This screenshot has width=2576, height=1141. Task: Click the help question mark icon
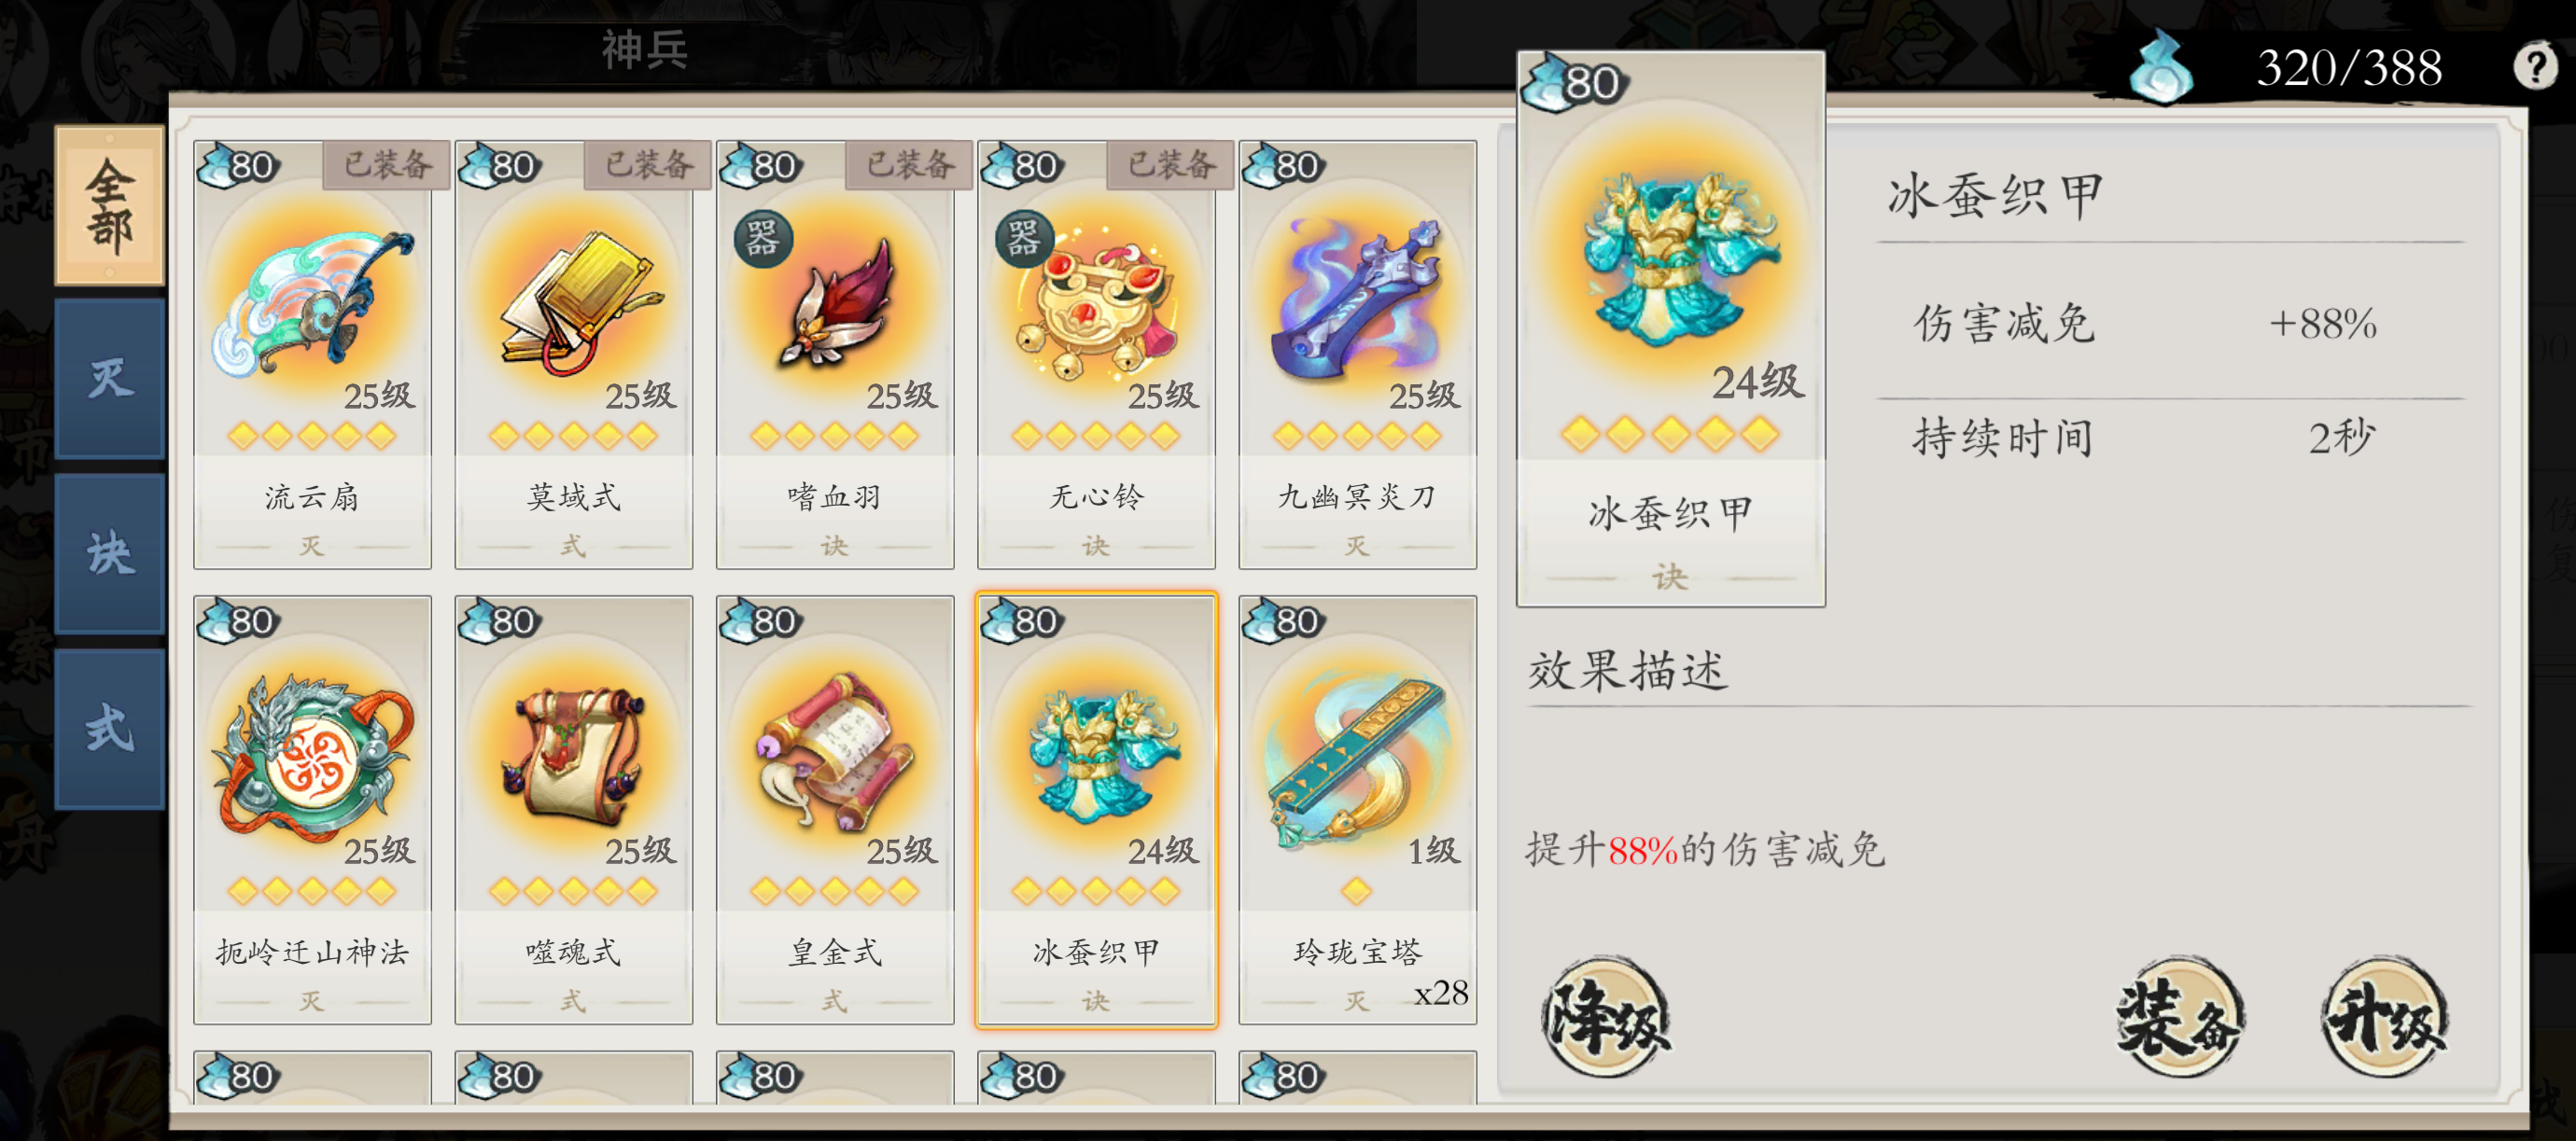[2534, 66]
